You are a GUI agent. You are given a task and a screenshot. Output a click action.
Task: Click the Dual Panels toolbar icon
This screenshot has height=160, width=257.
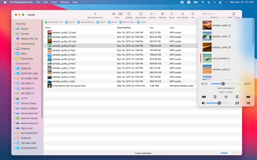pyautogui.click(x=141, y=14)
